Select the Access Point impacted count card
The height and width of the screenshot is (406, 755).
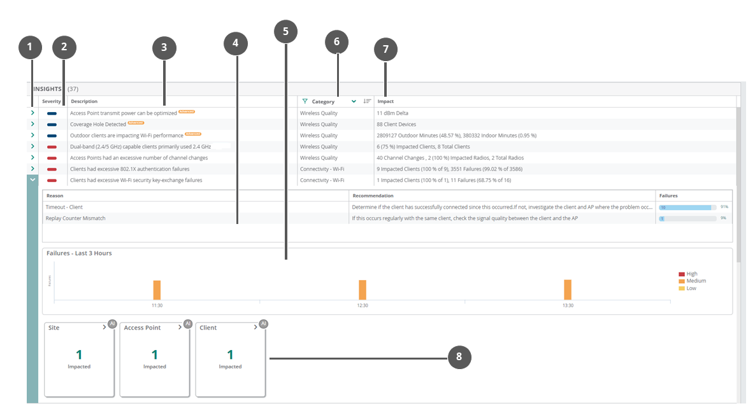pyautogui.click(x=155, y=360)
